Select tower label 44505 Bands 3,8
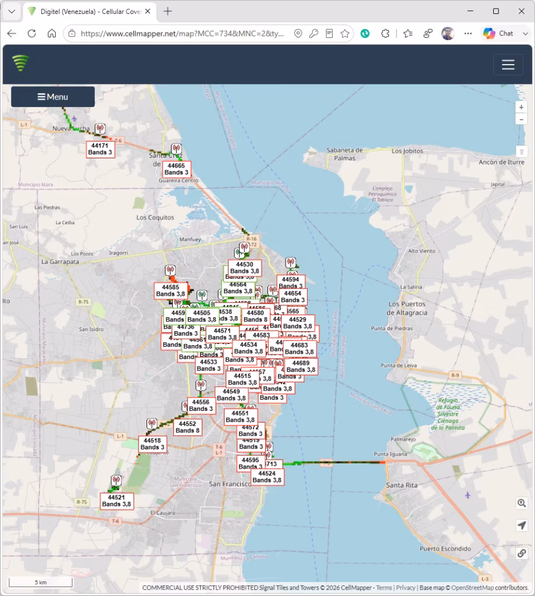Viewport: 535px width, 596px height. coord(202,316)
